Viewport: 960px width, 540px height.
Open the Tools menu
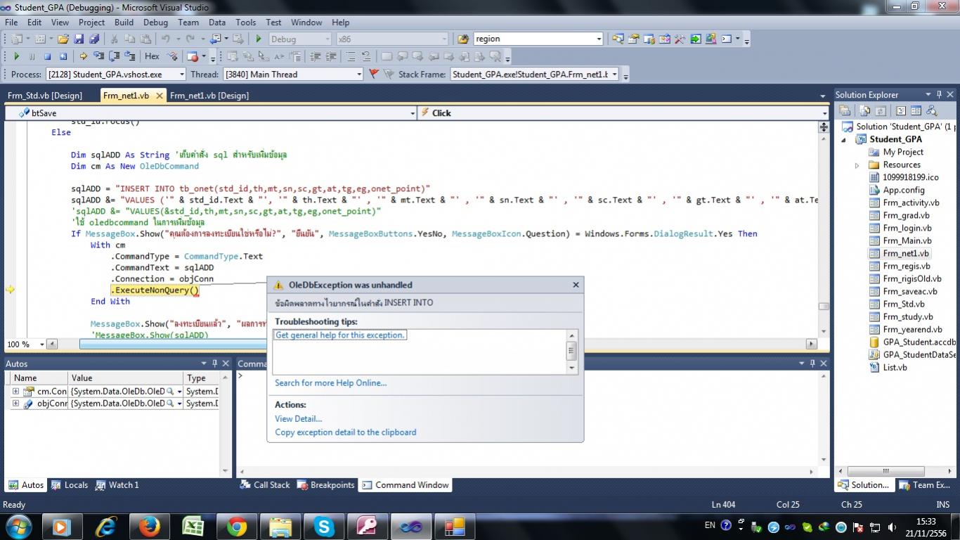246,22
